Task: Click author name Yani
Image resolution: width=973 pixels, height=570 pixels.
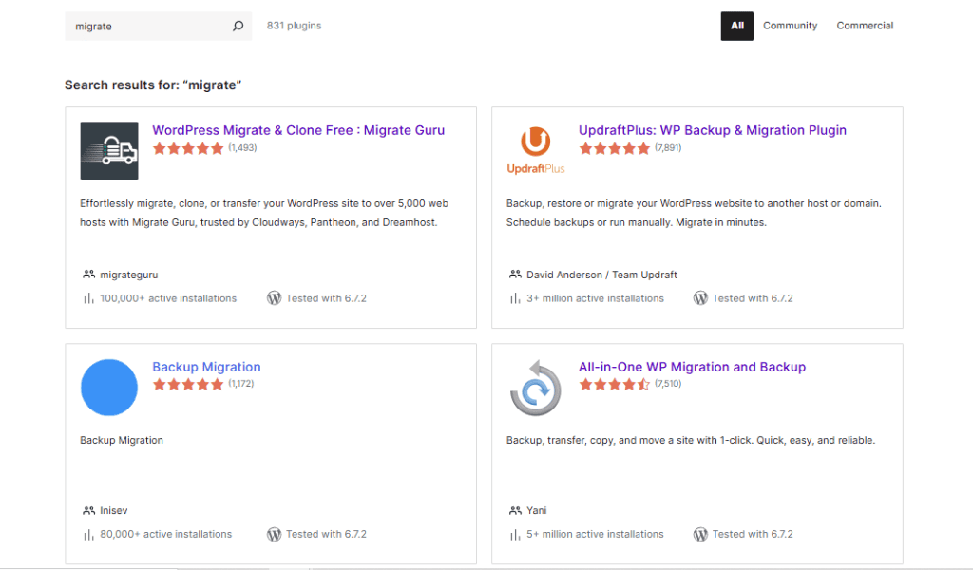Action: point(537,510)
